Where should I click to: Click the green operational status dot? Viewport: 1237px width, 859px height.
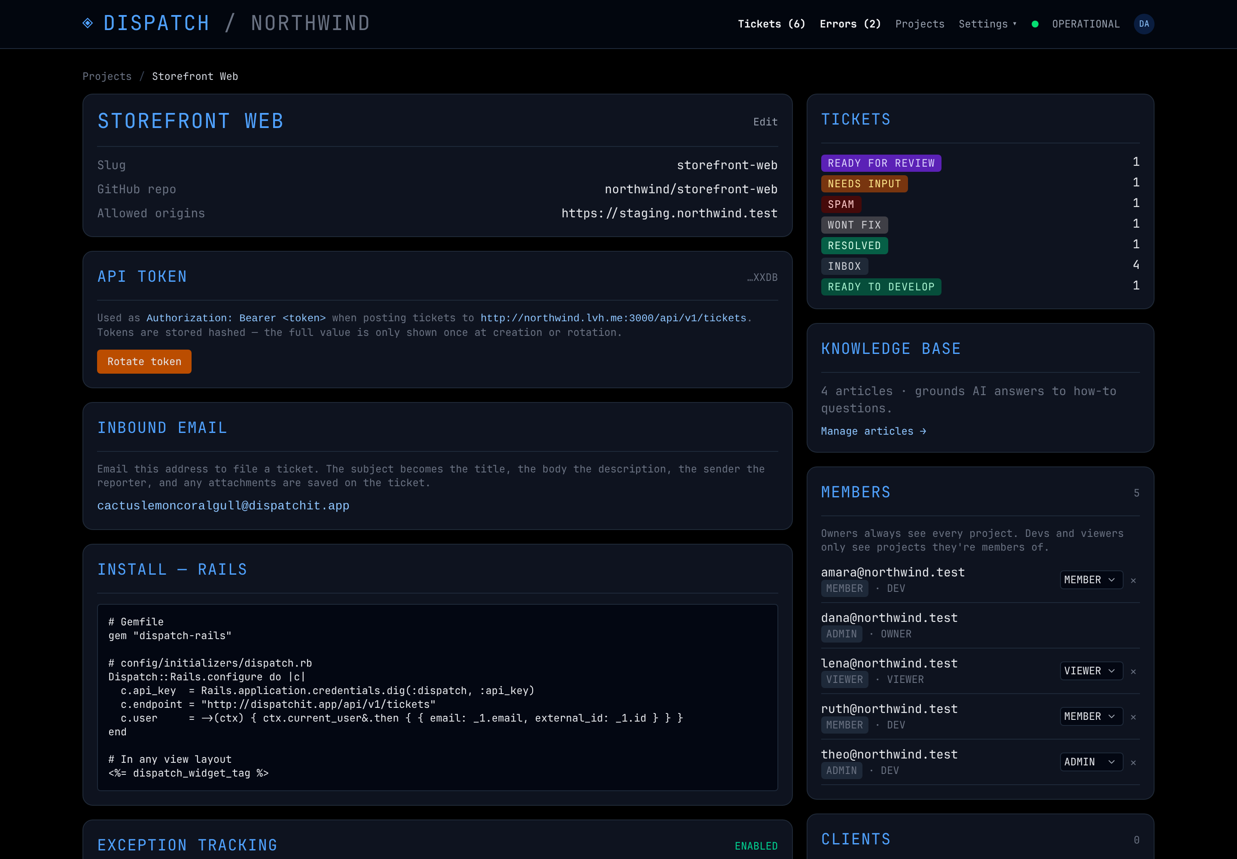point(1035,24)
